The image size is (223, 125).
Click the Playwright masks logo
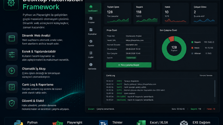[x=58, y=123]
